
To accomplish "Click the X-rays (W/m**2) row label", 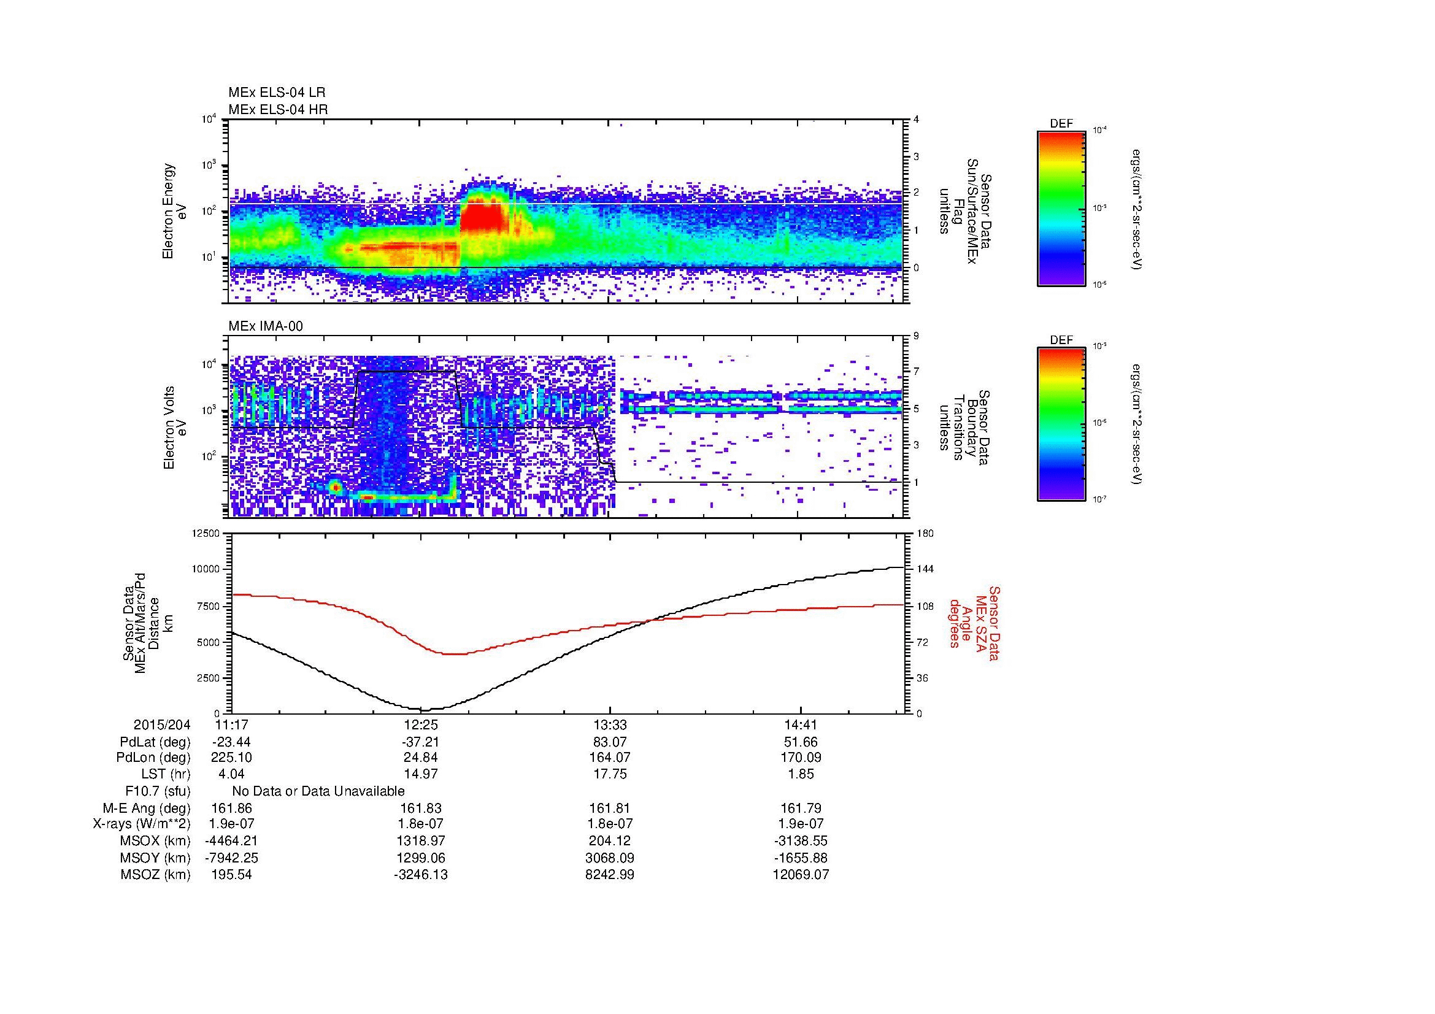I will tap(141, 824).
